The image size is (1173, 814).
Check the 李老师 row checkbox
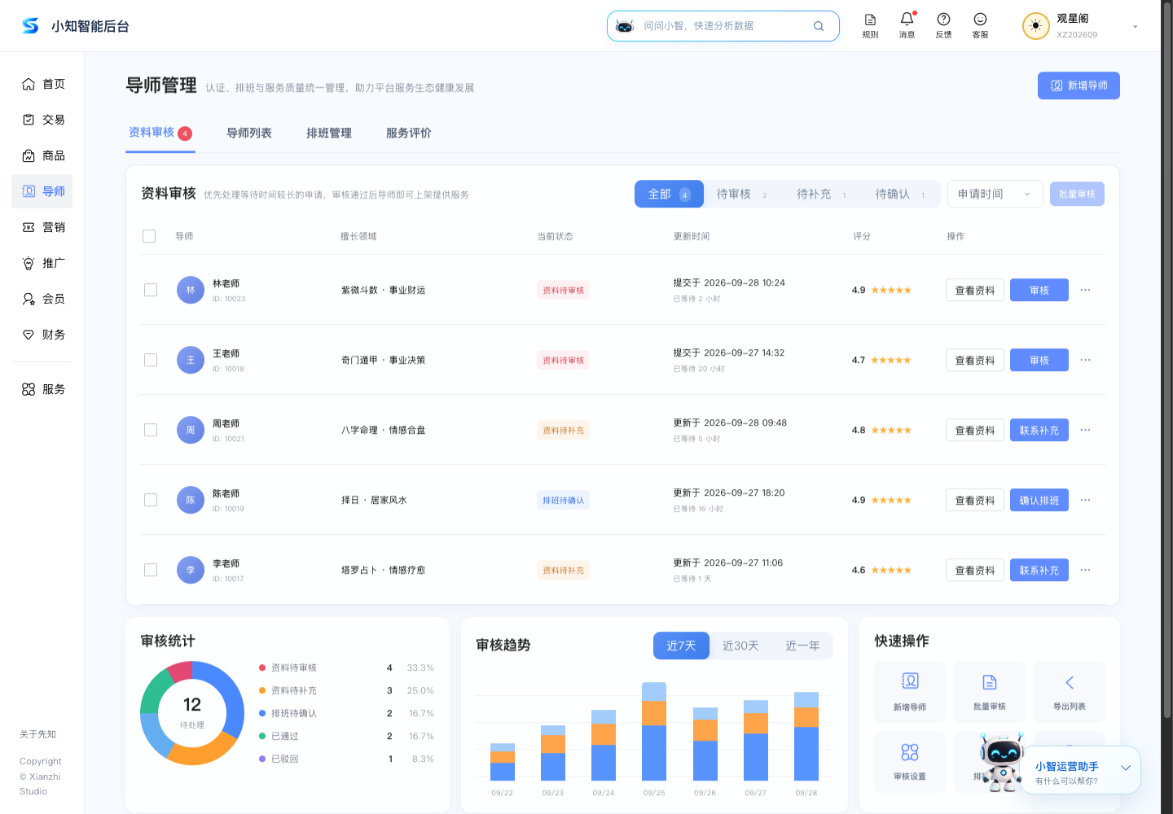(x=151, y=570)
